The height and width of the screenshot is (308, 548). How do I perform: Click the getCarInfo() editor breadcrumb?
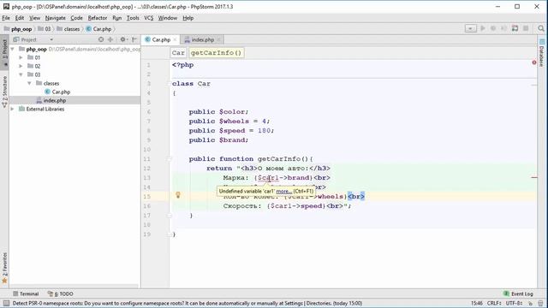pos(217,53)
